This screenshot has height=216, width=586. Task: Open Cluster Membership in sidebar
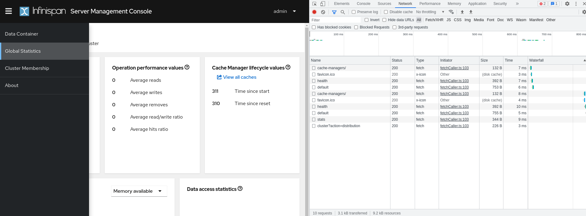point(27,68)
